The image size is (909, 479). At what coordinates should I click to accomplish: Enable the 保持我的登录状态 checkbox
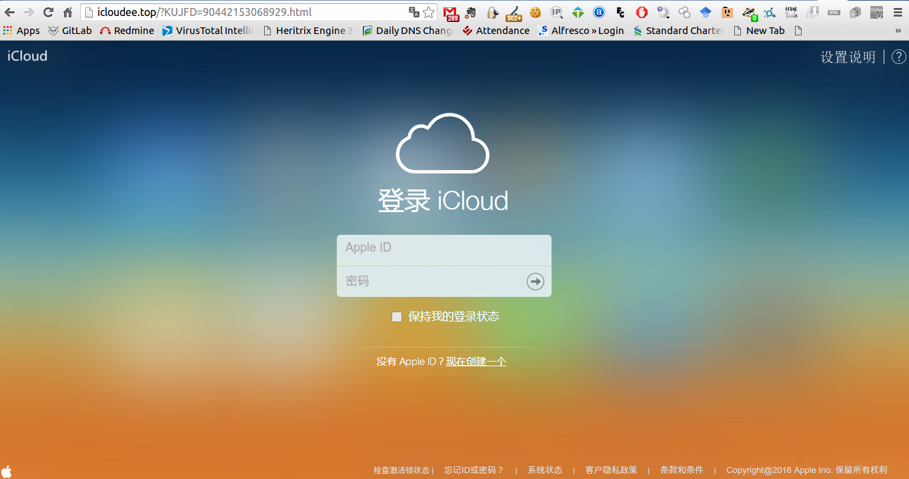(396, 316)
